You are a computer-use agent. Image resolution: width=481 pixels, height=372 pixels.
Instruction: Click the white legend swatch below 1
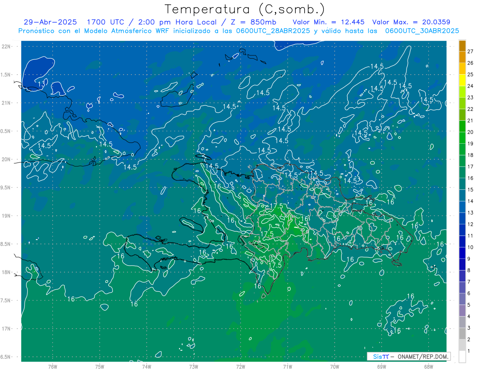pyautogui.click(x=462, y=357)
